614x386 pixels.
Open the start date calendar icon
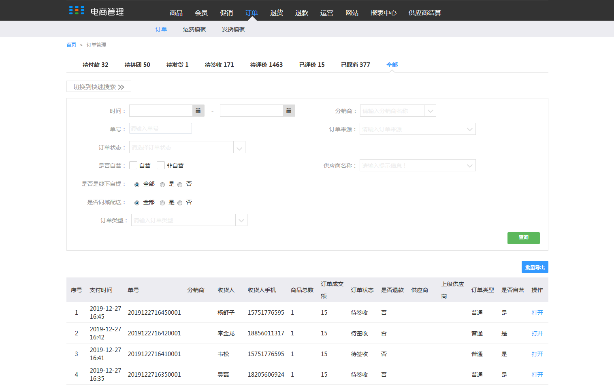click(198, 111)
